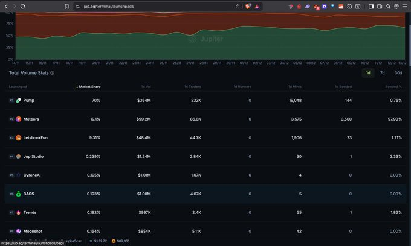The image size is (411, 246).
Task: Click the Pump pill logo icon
Action: tap(18, 100)
